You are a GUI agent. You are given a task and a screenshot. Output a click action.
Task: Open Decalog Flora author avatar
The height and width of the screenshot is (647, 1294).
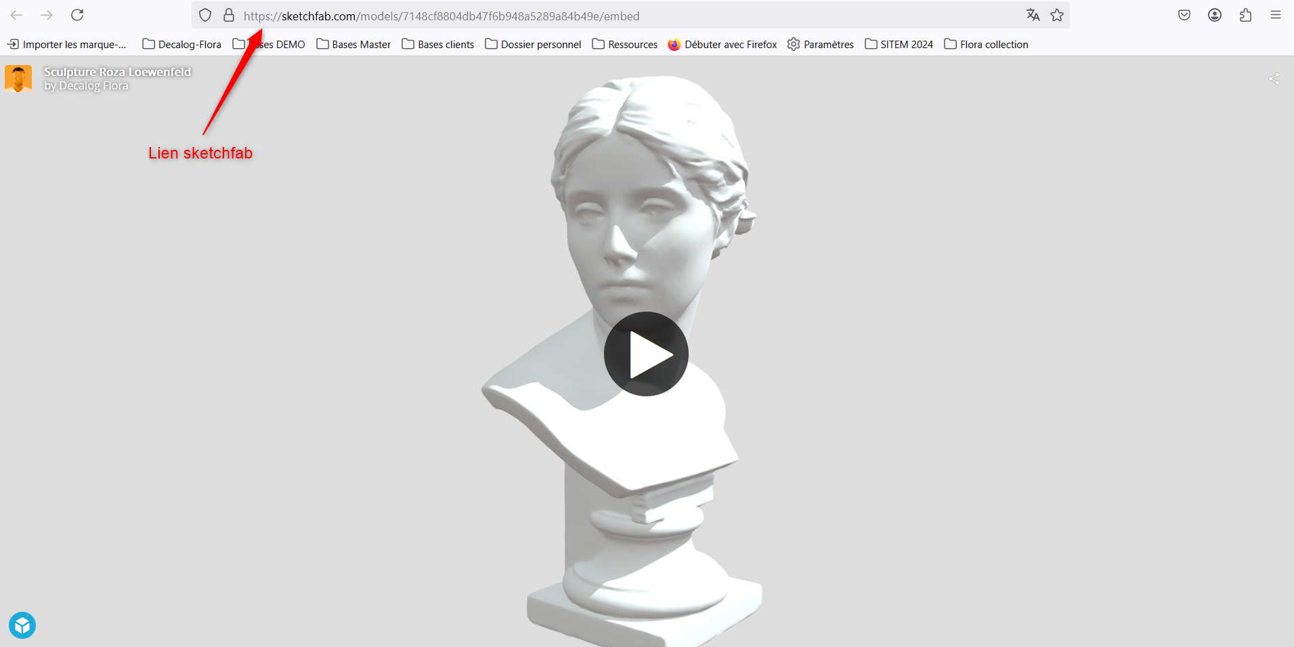(18, 79)
